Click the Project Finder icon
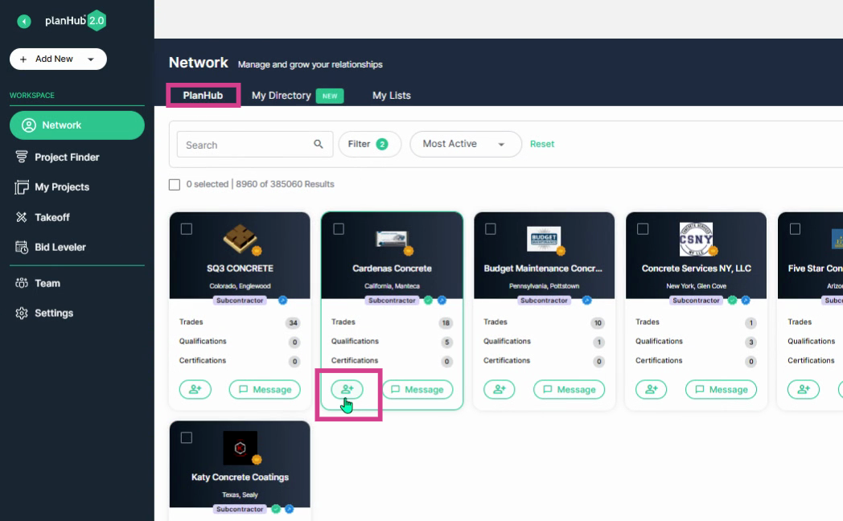 (22, 157)
